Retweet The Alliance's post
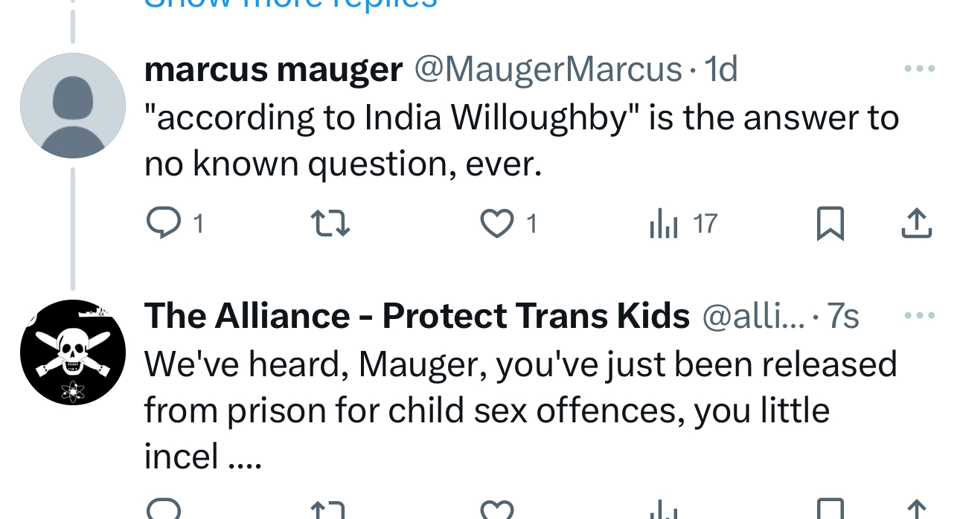Screen dimensions: 960x519 pyautogui.click(x=330, y=511)
